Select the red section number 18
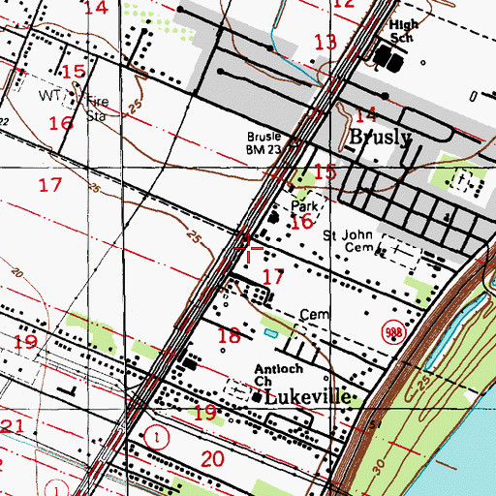 [x=229, y=335]
